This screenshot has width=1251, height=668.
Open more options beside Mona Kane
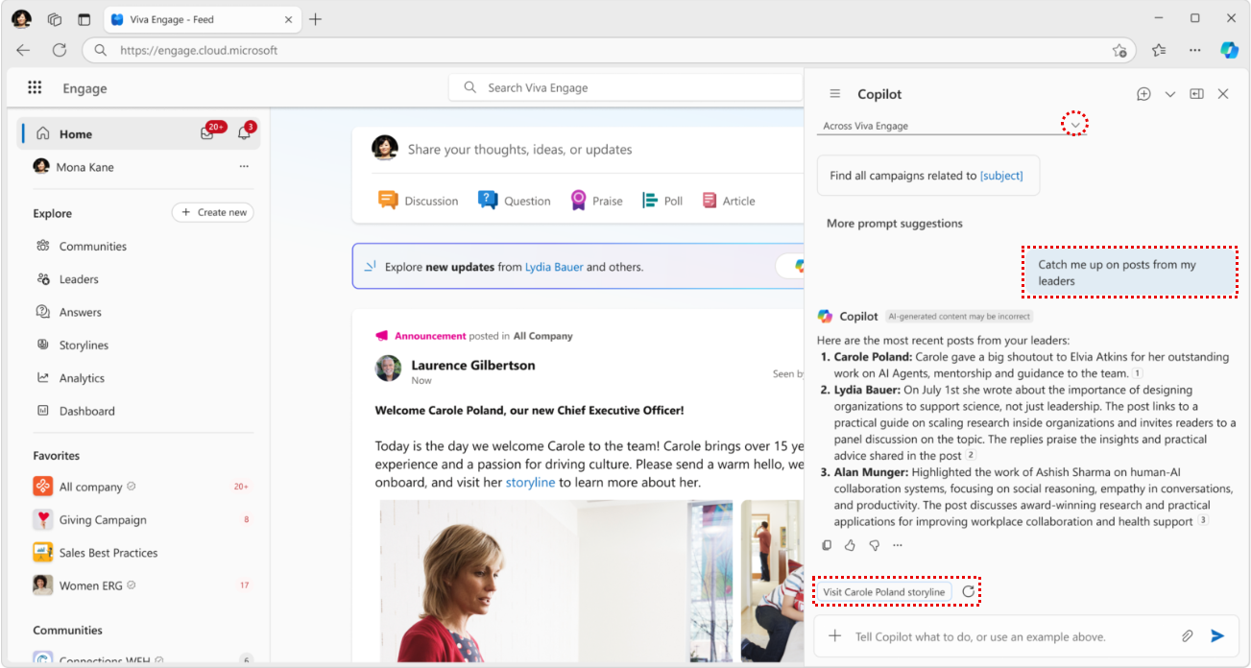(244, 167)
